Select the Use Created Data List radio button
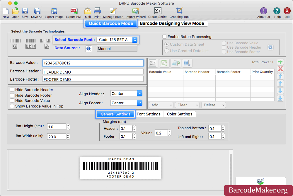This screenshot has height=196, width=293. point(167,51)
